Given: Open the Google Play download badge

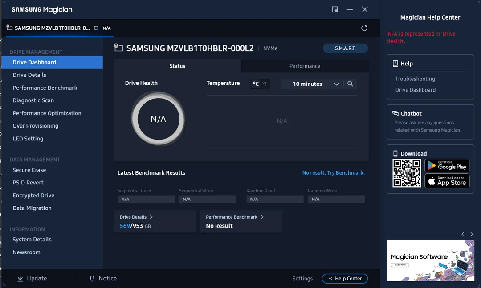Looking at the screenshot, I should tap(447, 165).
